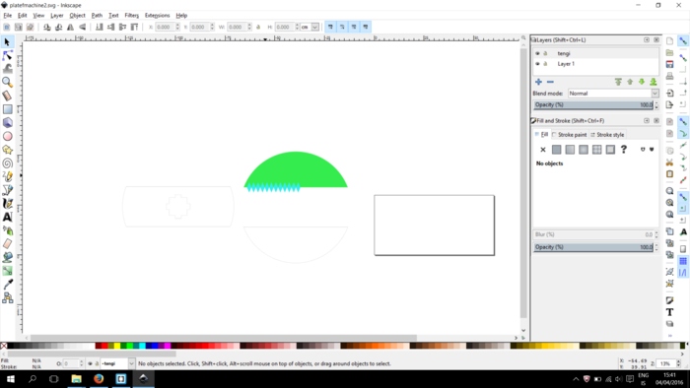This screenshot has width=690, height=388.
Task: Toggle lock of Layer 1
Action: 546,64
